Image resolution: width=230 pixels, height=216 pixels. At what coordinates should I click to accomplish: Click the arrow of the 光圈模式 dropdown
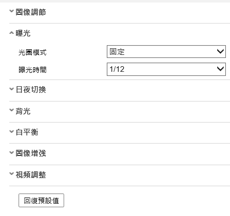pyautogui.click(x=220, y=51)
